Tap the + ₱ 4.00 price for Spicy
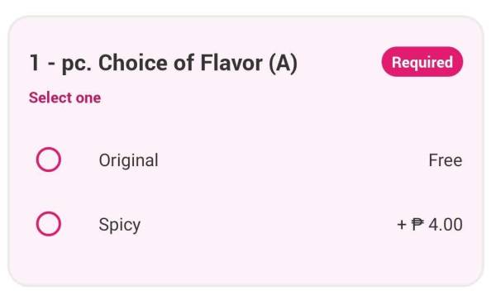Viewport: 496px width, 300px height. click(430, 225)
